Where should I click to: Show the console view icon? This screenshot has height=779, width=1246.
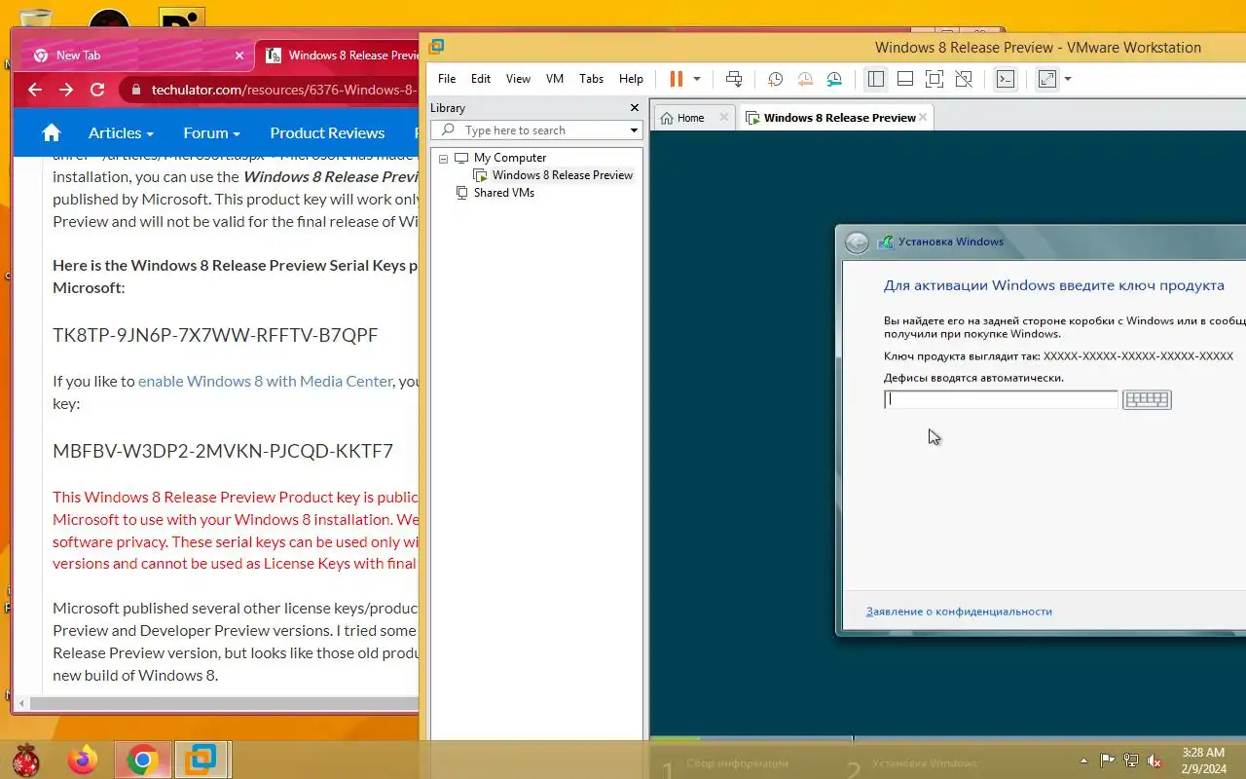1006,79
